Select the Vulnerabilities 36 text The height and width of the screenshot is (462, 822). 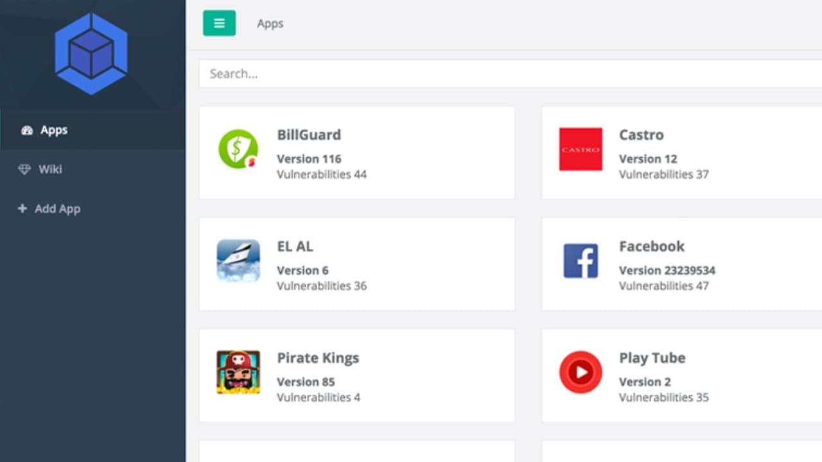pos(322,286)
